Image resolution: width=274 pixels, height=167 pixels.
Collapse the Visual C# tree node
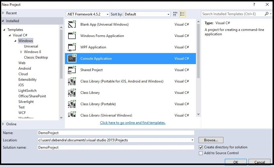coord(10,35)
